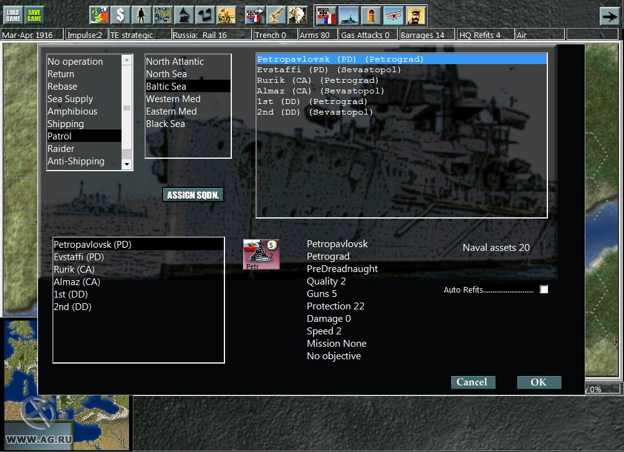Click the next arrow button at top right
The image size is (624, 452).
click(x=609, y=16)
